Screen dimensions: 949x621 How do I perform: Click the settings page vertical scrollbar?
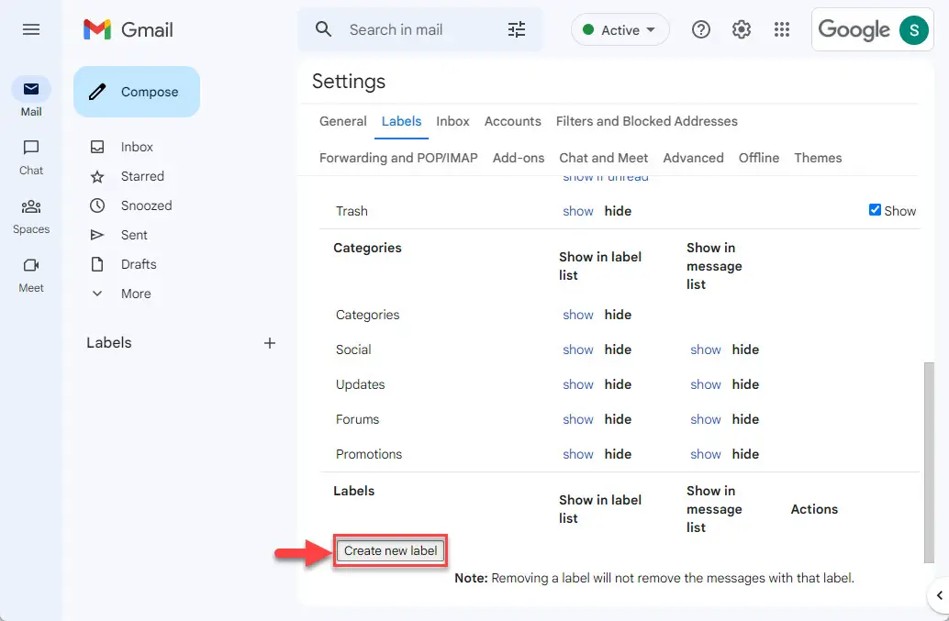(x=929, y=462)
